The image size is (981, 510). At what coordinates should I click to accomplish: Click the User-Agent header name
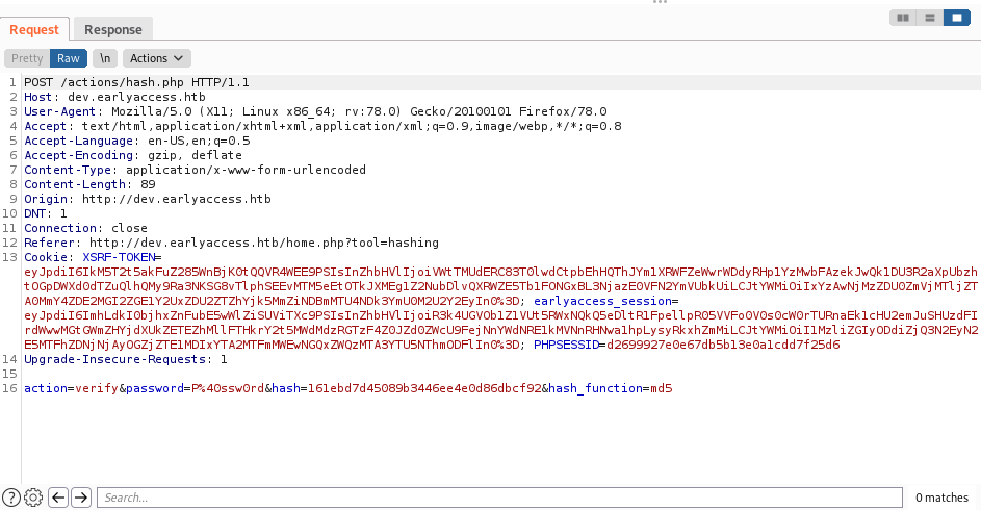[60, 111]
